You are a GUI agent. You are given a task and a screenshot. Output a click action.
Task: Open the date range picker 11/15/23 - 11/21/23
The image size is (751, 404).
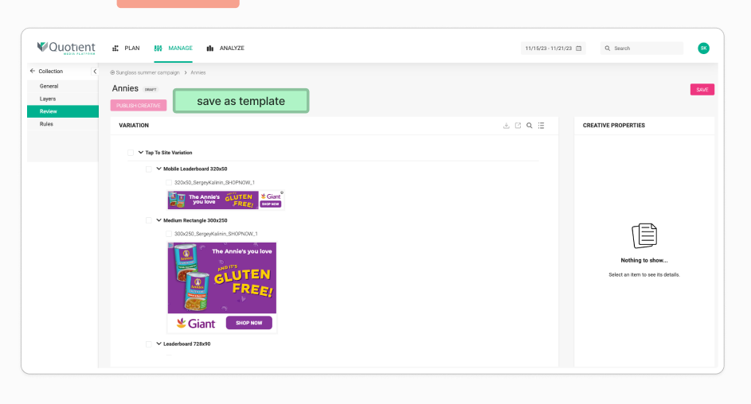(x=553, y=49)
